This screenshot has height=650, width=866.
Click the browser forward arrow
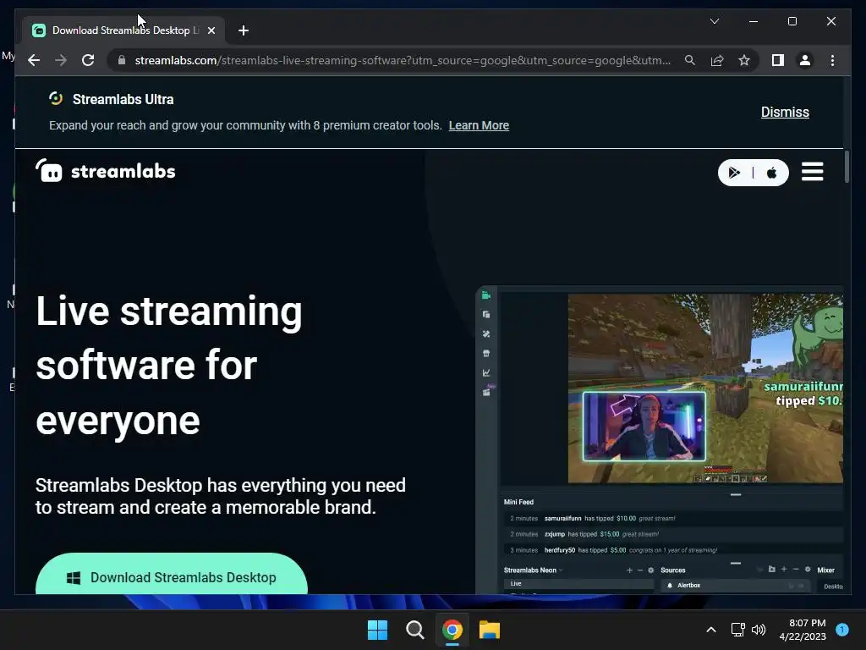[x=61, y=60]
